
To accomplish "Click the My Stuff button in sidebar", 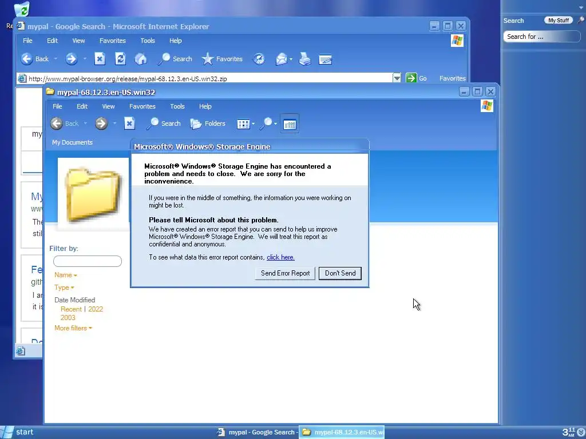I will pos(559,21).
